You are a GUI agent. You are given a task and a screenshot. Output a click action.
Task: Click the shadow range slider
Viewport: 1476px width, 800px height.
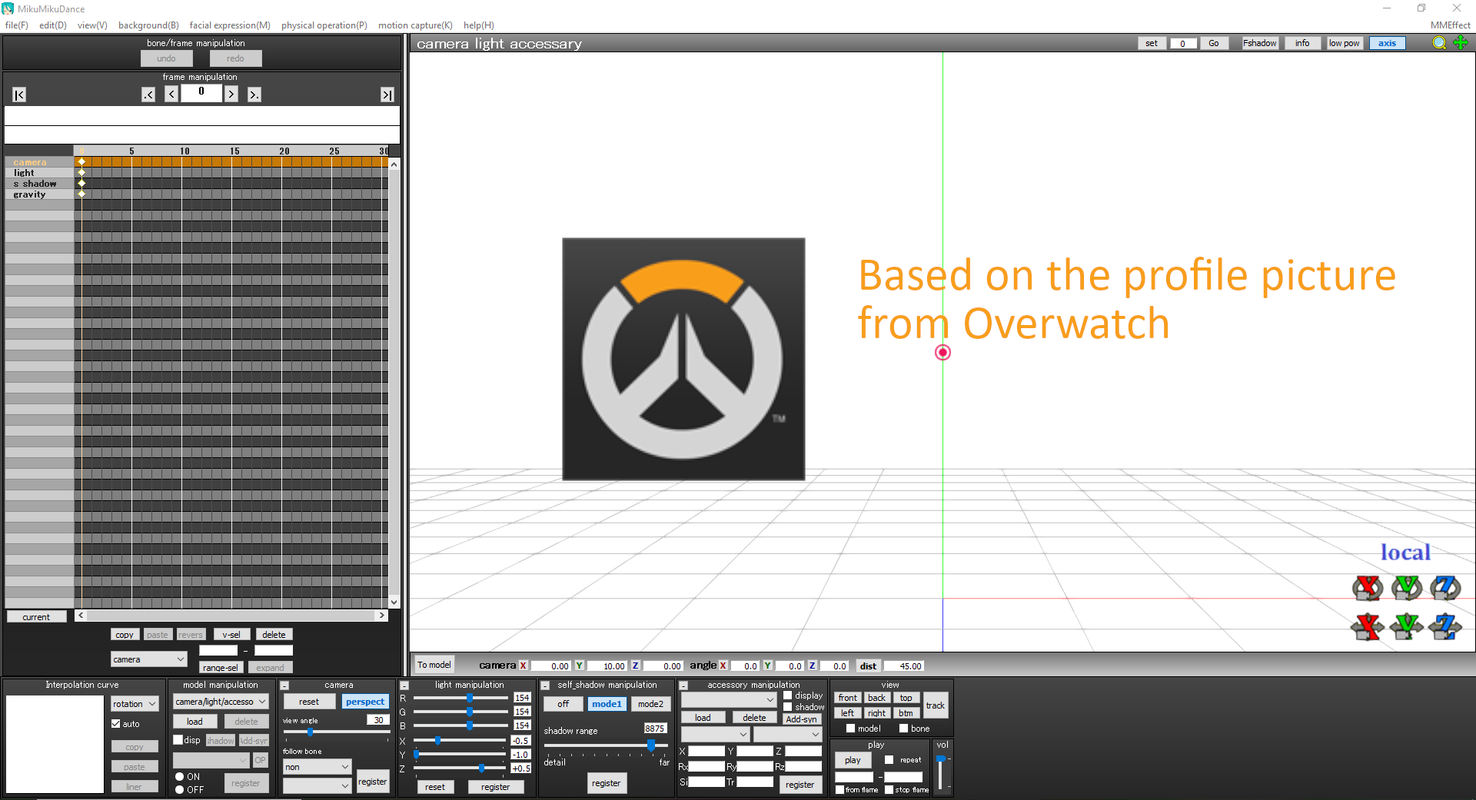coord(607,745)
